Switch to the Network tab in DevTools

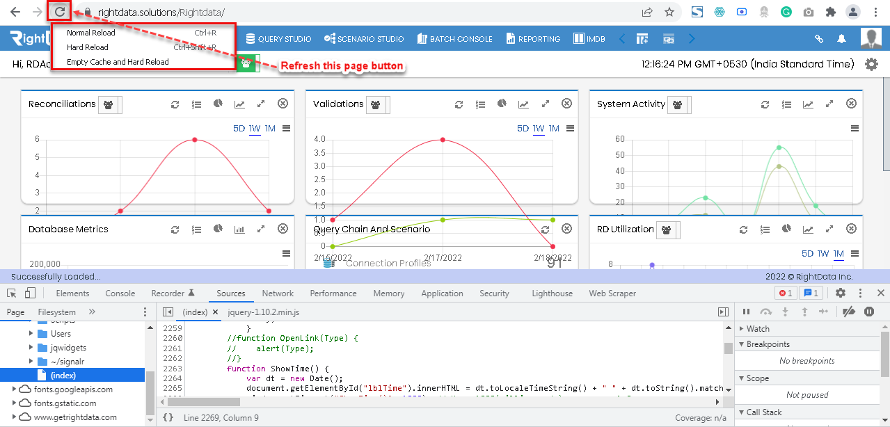click(x=278, y=293)
